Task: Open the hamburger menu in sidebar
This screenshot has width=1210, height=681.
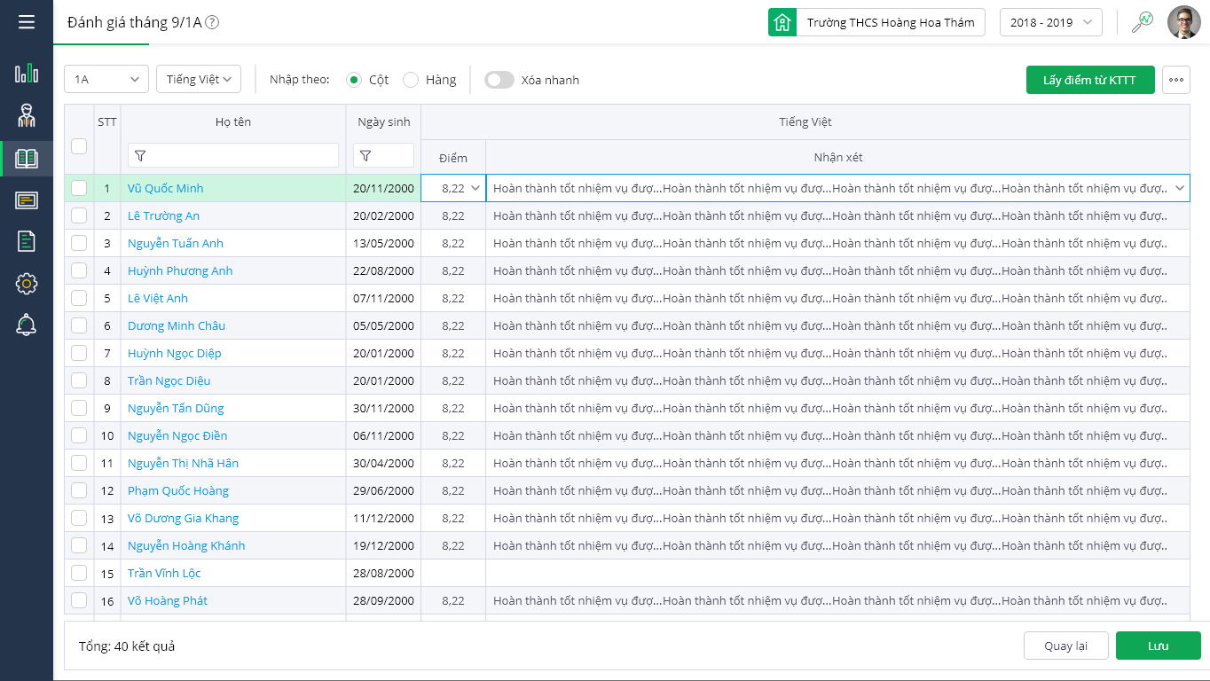Action: (27, 21)
